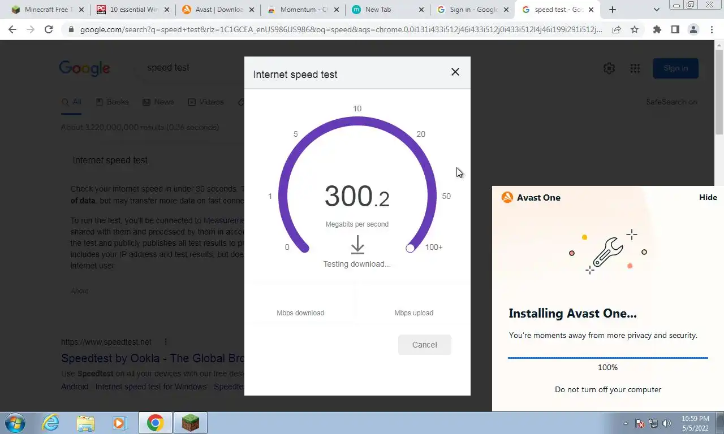View site information lock icon
Screen dimensions: 724x434
[x=71, y=29]
